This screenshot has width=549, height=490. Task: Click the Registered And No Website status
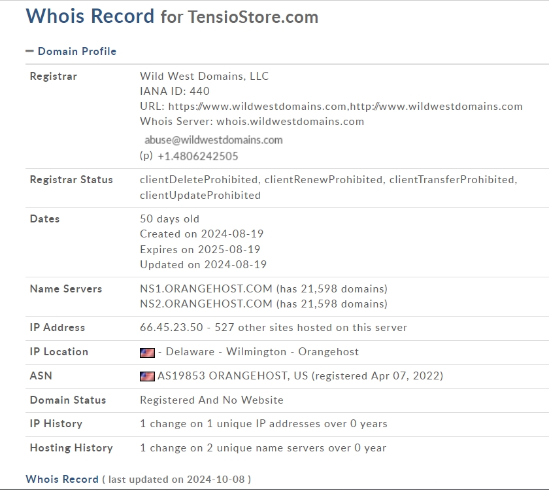click(x=212, y=400)
